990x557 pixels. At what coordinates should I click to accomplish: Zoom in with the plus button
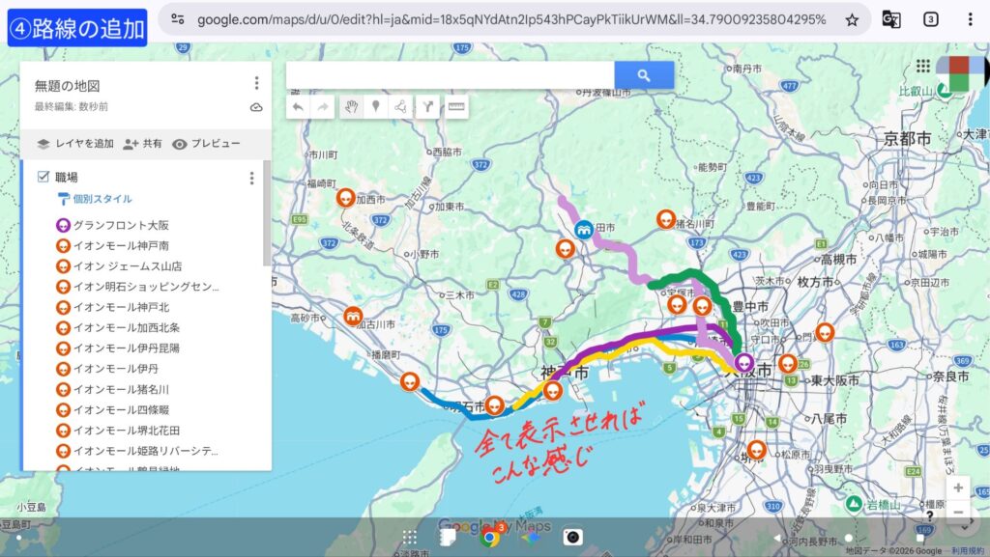click(x=958, y=487)
